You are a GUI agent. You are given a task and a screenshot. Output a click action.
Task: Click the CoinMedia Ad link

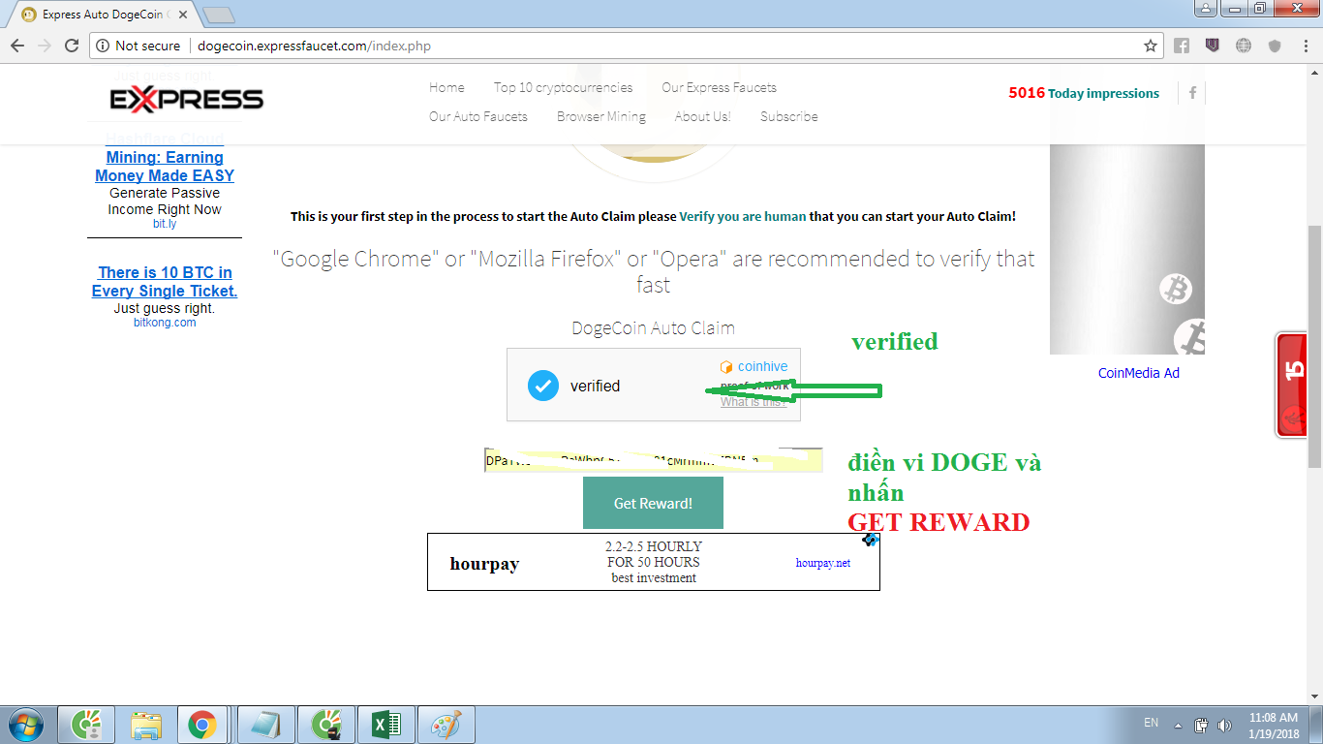coord(1138,373)
